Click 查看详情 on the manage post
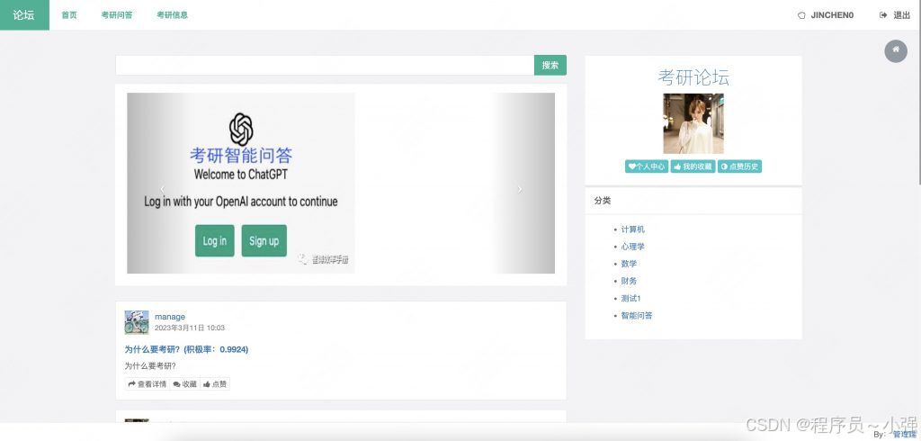This screenshot has height=441, width=921. pyautogui.click(x=148, y=384)
